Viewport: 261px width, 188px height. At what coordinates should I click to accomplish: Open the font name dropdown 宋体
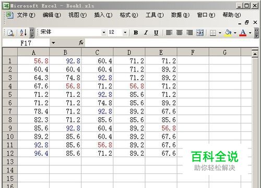tap(104, 32)
